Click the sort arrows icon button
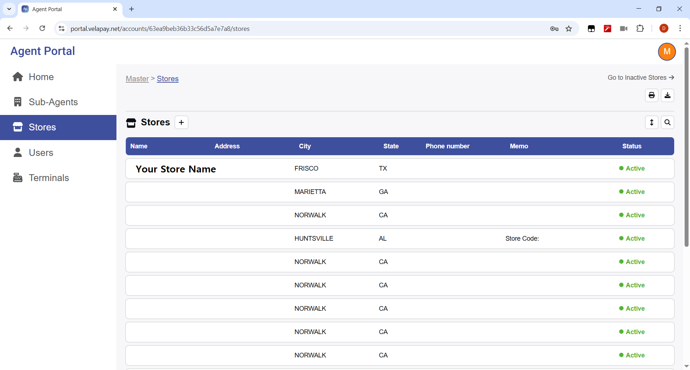This screenshot has width=690, height=370. click(x=652, y=122)
